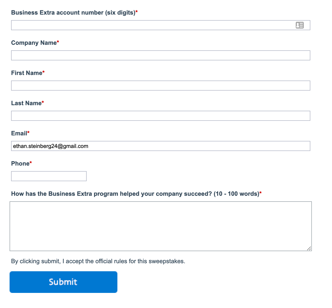Click the red asterisk beside Phone
The width and height of the screenshot is (332, 308).
[x=31, y=163]
